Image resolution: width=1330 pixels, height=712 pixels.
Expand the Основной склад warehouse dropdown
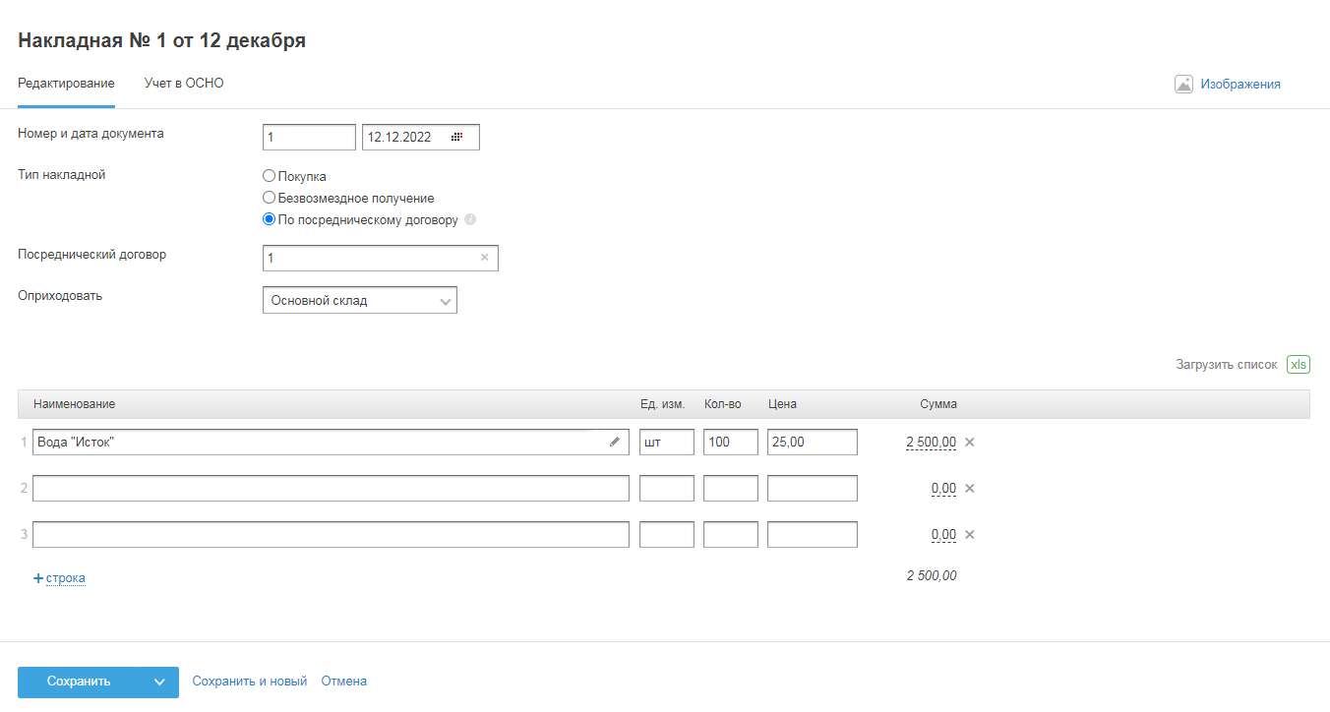(x=360, y=300)
